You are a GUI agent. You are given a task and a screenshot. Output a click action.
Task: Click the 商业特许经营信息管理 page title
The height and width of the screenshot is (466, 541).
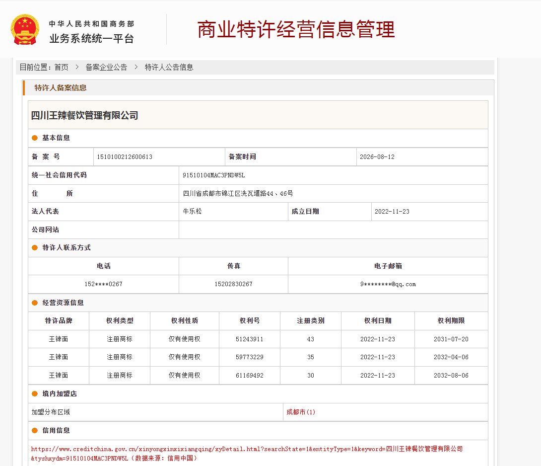[296, 29]
